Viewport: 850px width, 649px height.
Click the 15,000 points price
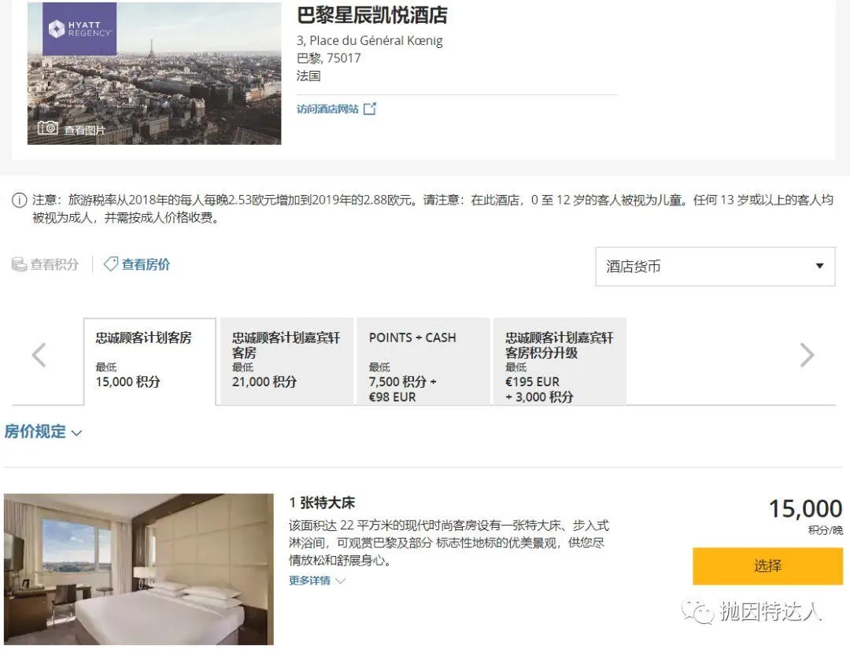pyautogui.click(x=806, y=509)
